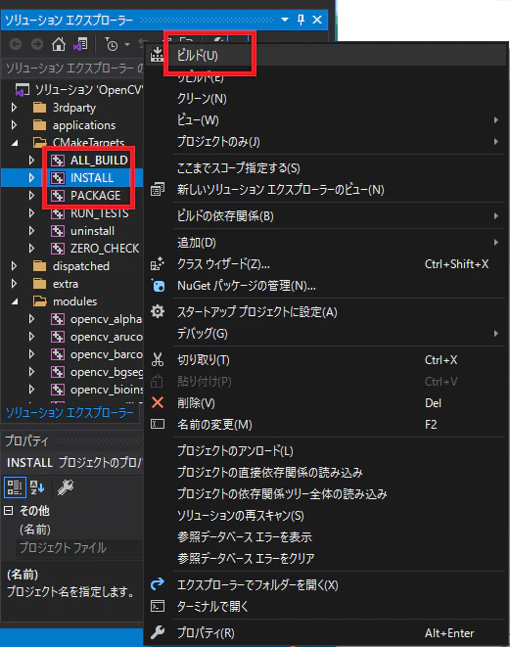The width and height of the screenshot is (510, 647).
Task: Switch views with the Visual Studio icon
Action: click(80, 44)
